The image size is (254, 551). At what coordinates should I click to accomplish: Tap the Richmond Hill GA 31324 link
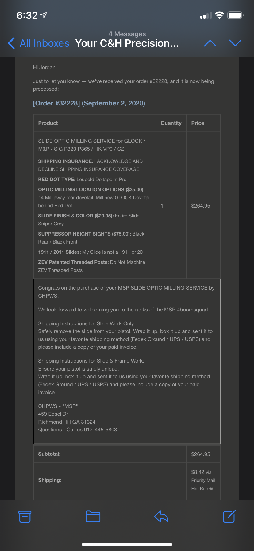click(x=67, y=422)
